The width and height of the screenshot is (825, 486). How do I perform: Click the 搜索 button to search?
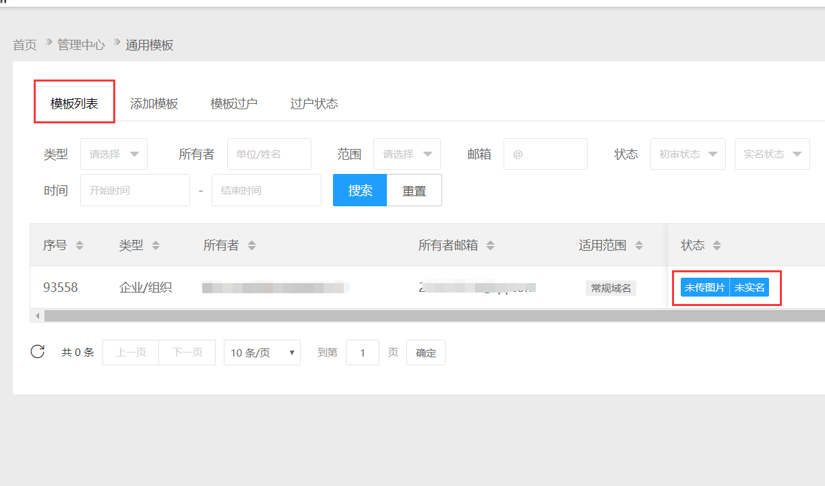(359, 190)
